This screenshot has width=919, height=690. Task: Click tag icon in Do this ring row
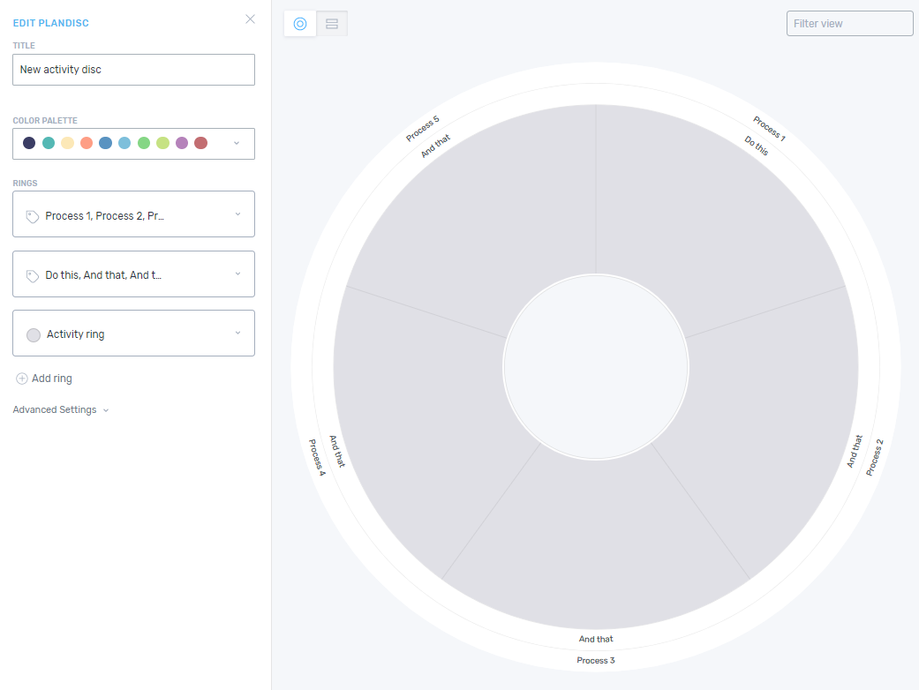33,275
